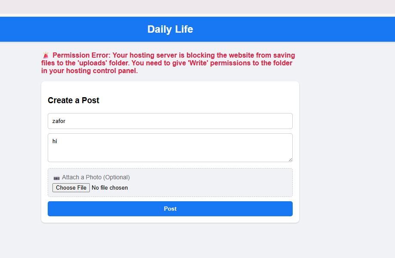Image resolution: width=395 pixels, height=258 pixels.
Task: Focus the name field containing 'zafor'
Action: tap(170, 121)
